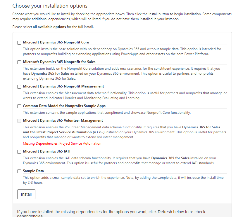Click the red 'Missing Dependencies: Project Service Automation' text
This screenshot has height=217, width=250.
point(62,143)
